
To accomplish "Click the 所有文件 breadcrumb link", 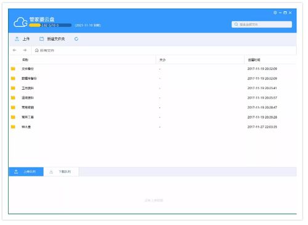I will (x=47, y=50).
